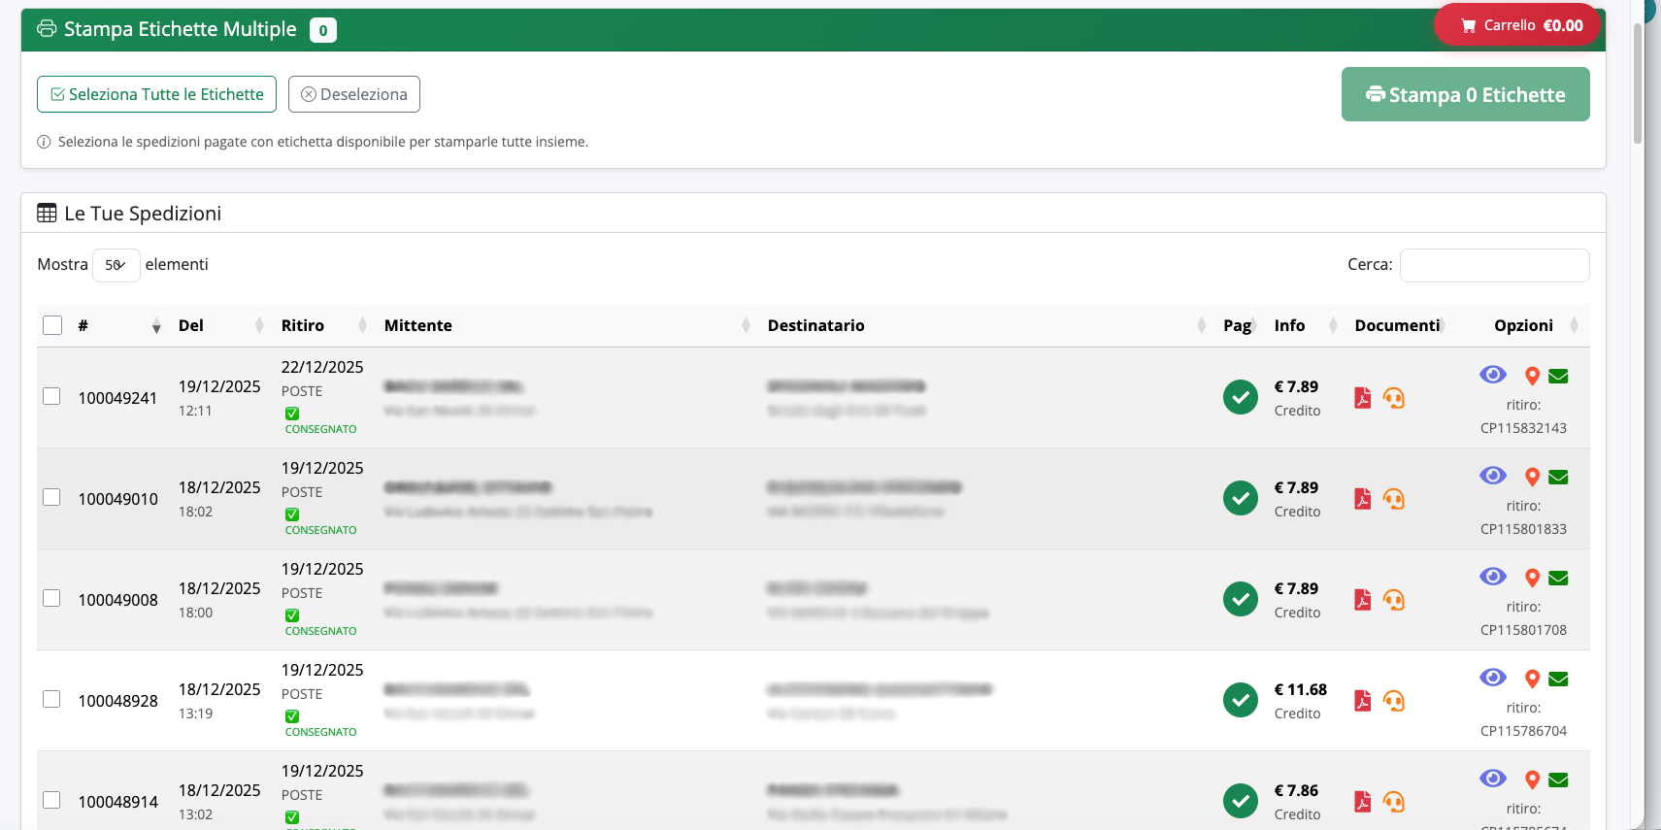Click headset icon for shipment 100048928
1661x830 pixels.
tap(1394, 701)
